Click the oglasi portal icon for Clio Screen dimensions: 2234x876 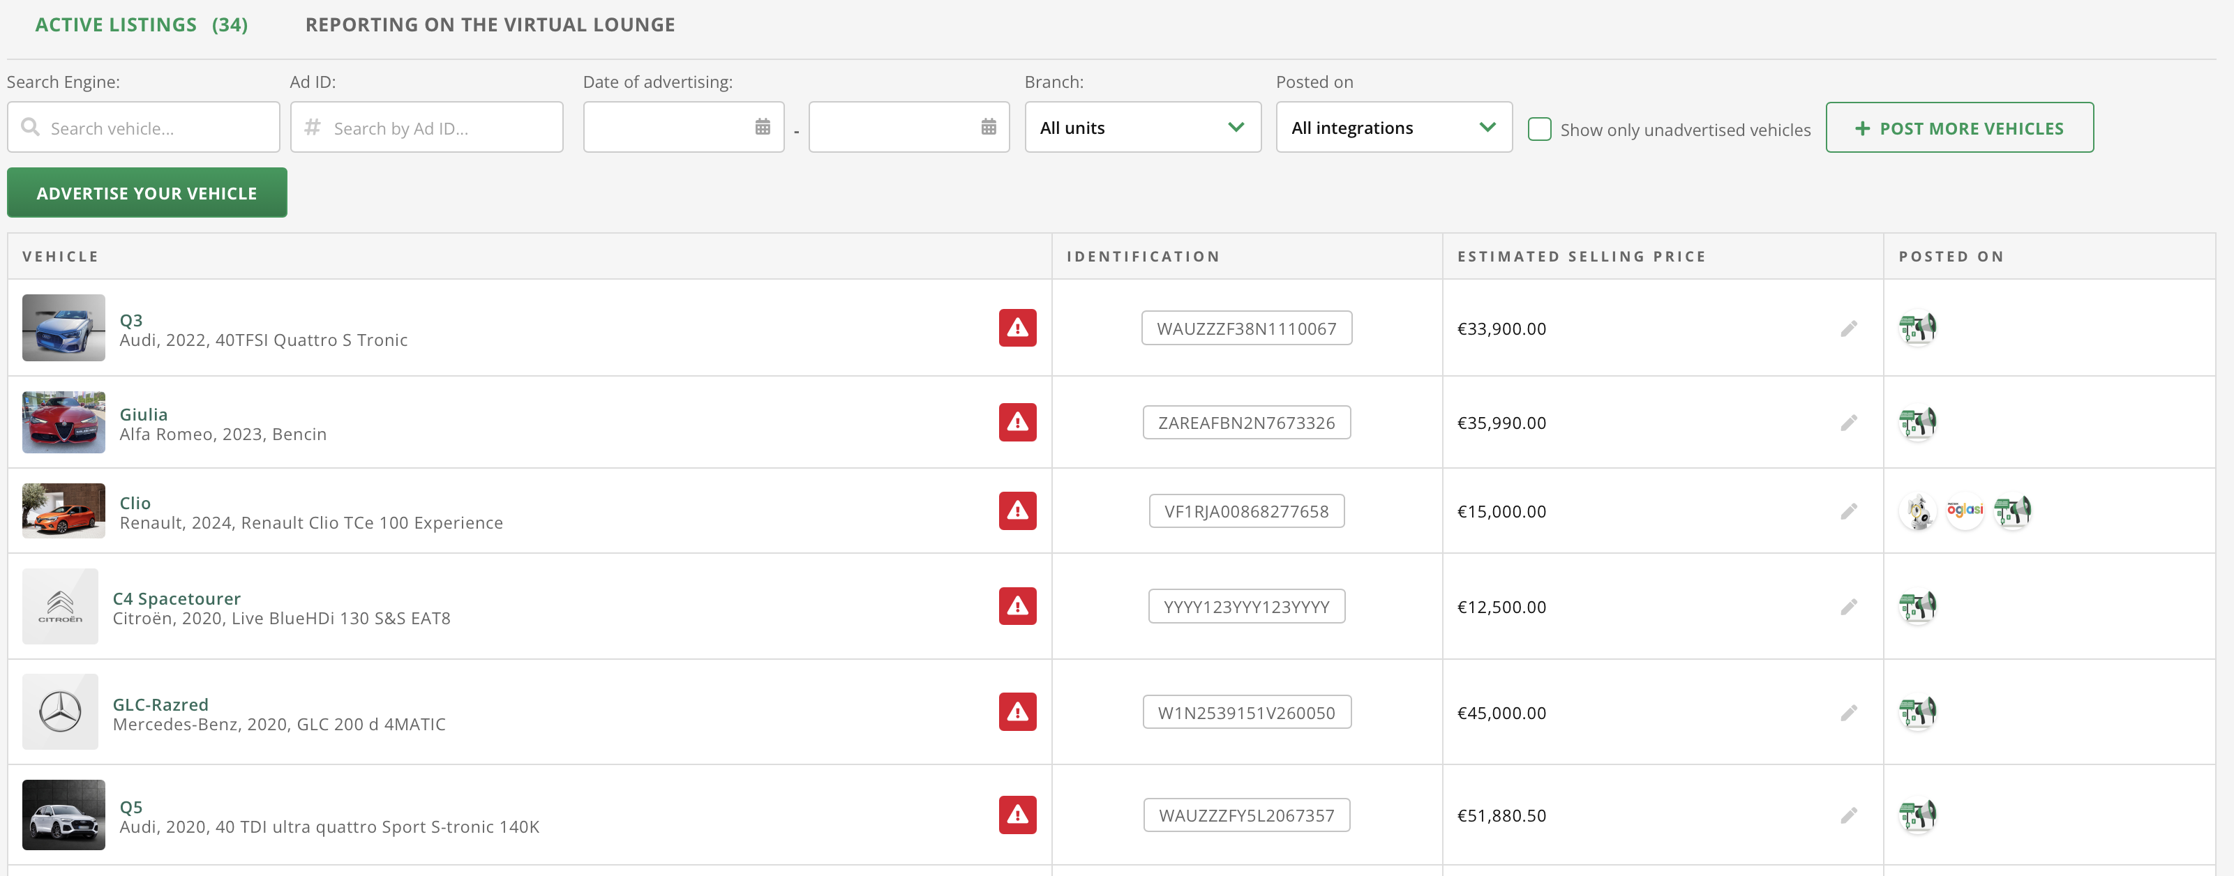(1964, 510)
